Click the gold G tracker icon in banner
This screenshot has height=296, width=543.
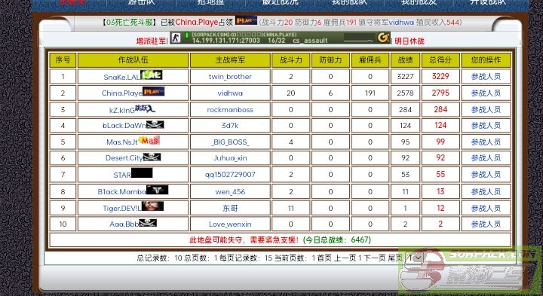click(x=384, y=38)
